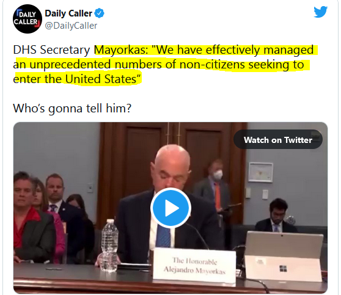Open the @DailyCaller handle link

point(71,26)
